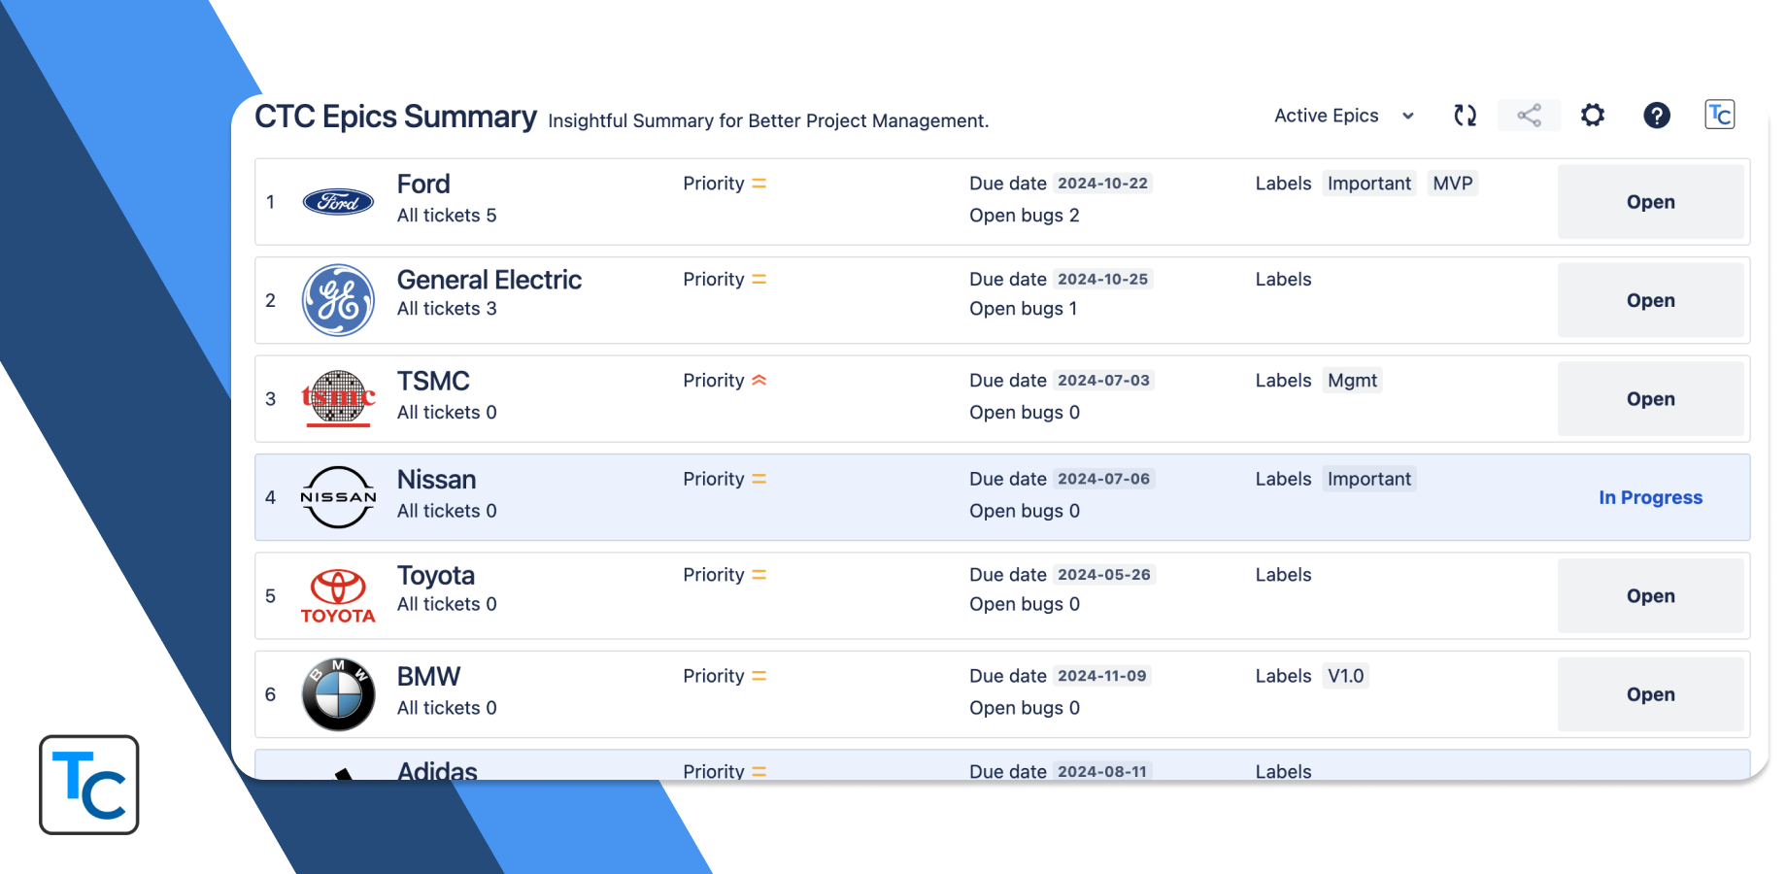Click 'Open bugs 2' on Ford row
The image size is (1787, 874).
1025,216
